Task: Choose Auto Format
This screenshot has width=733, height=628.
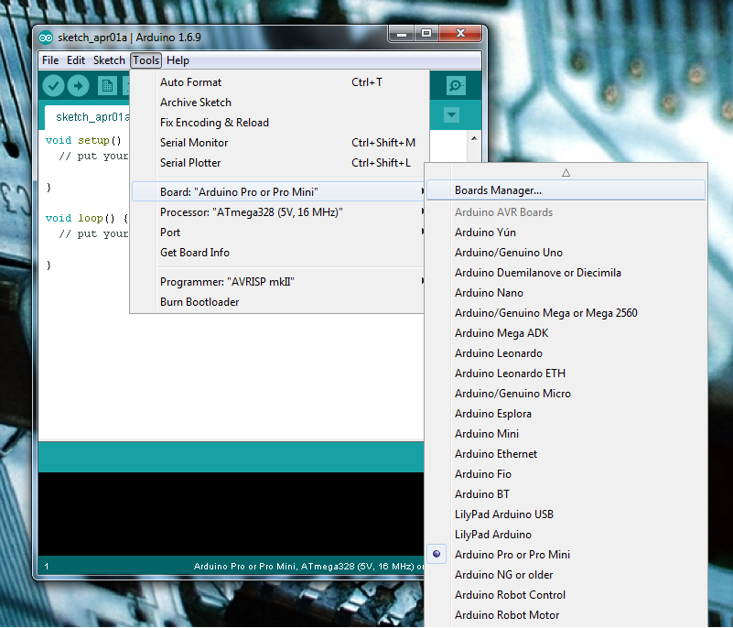Action: point(279,82)
